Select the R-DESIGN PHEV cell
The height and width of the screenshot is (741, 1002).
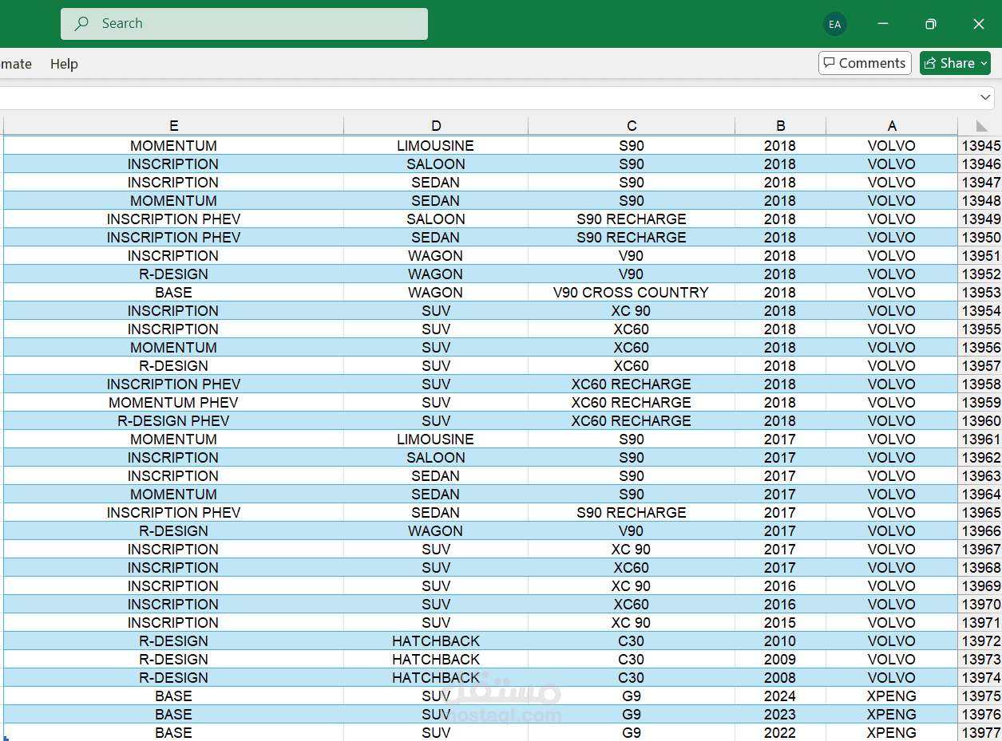[x=173, y=421]
